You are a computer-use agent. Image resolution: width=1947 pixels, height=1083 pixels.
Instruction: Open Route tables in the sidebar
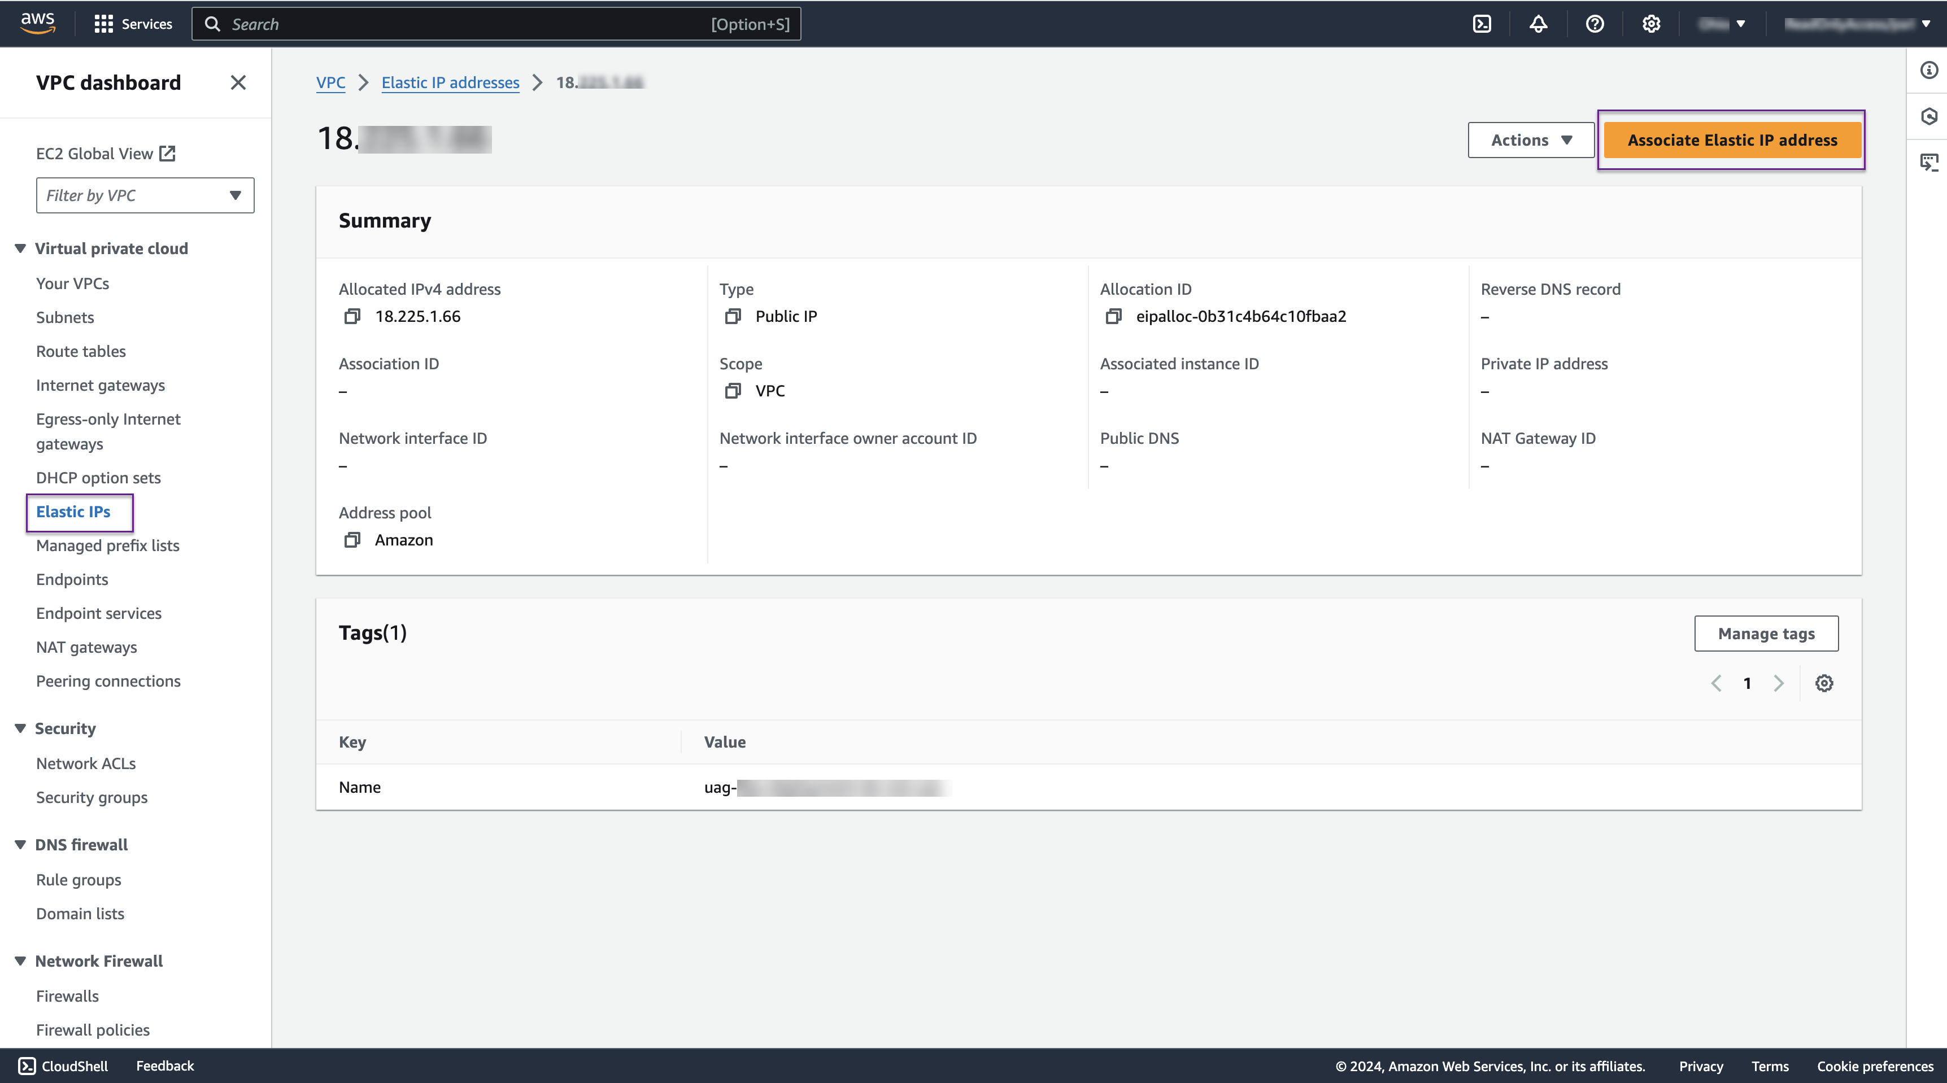coord(81,351)
